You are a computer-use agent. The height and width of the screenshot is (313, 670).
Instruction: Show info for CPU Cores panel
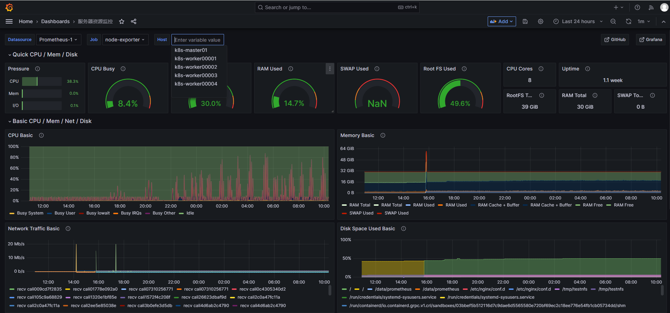coord(541,69)
